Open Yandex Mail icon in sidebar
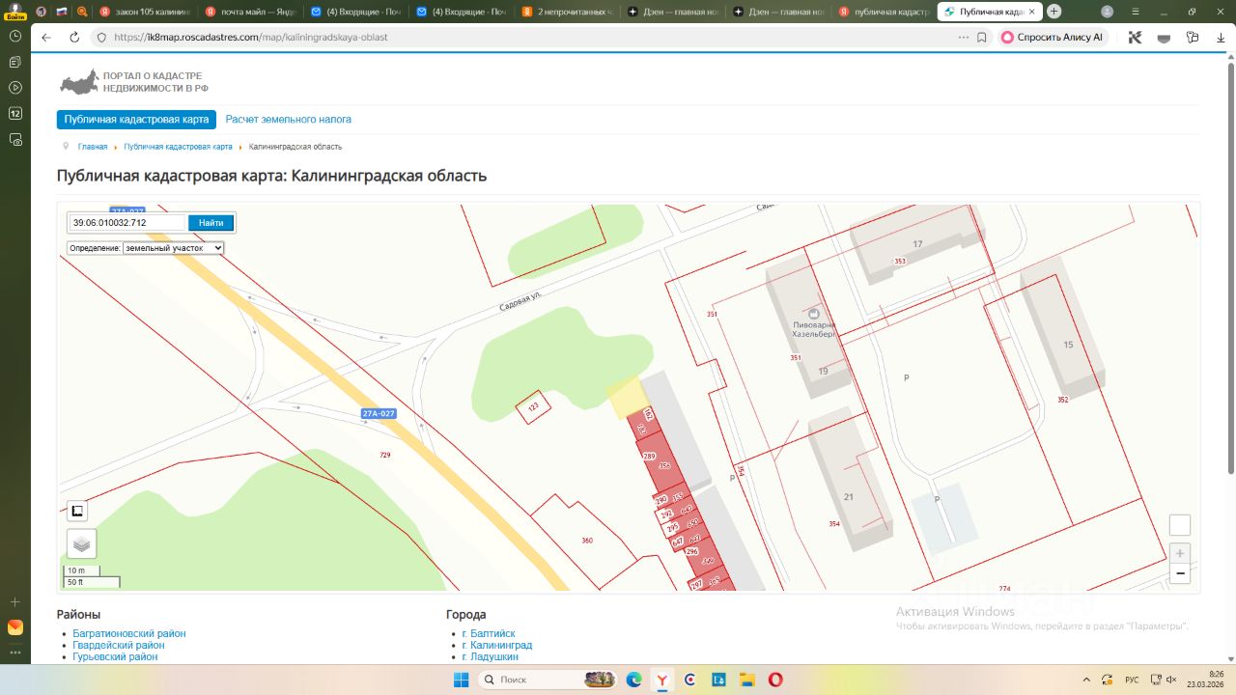 [x=14, y=627]
